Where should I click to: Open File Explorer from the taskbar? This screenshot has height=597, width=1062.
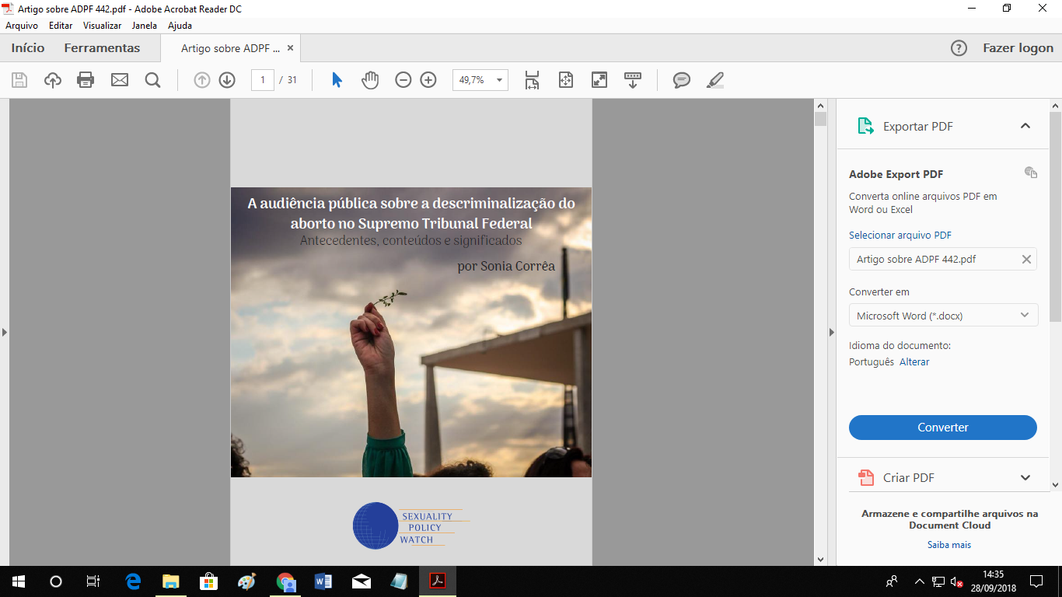(x=170, y=581)
